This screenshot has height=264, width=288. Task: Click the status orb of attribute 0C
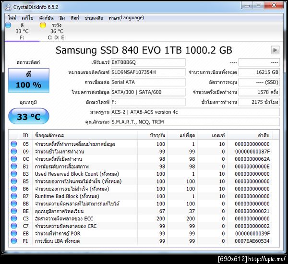14,159
